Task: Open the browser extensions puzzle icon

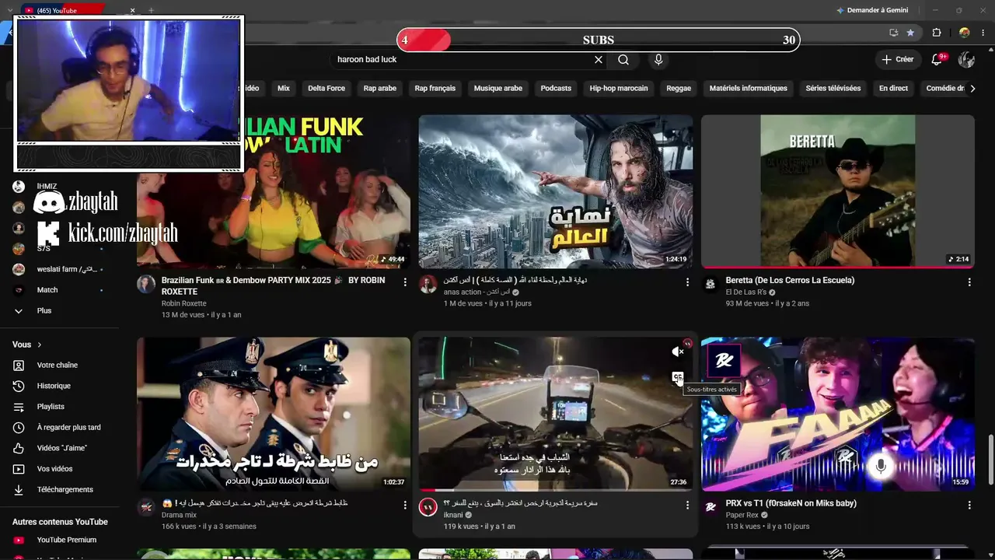Action: tap(937, 33)
